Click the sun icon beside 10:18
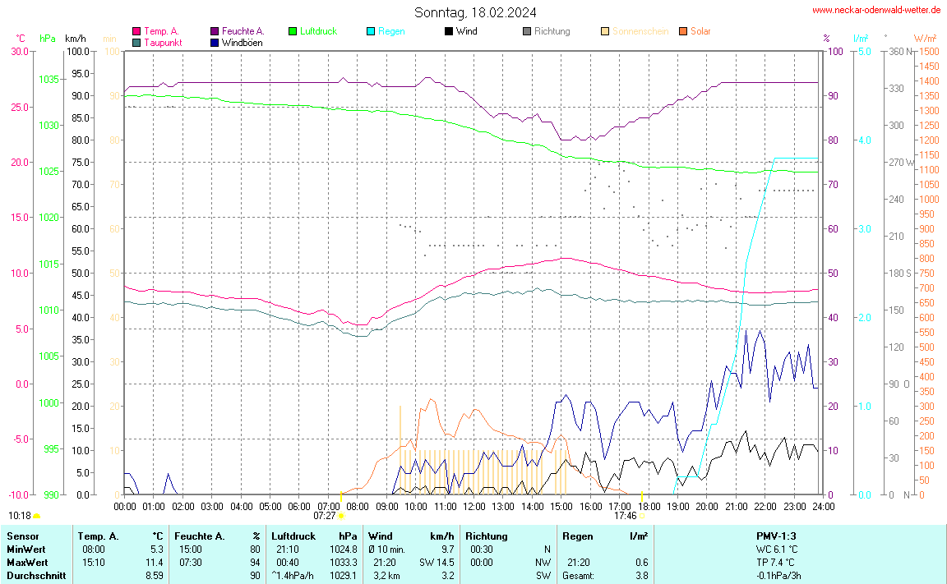 coord(37,516)
